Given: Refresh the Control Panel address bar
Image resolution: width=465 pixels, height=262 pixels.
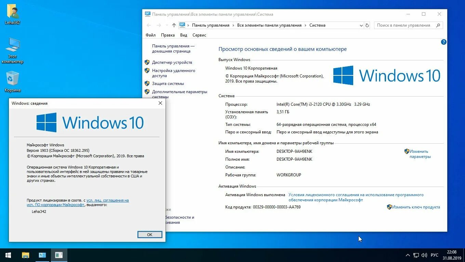Looking at the screenshot, I should coord(367,25).
